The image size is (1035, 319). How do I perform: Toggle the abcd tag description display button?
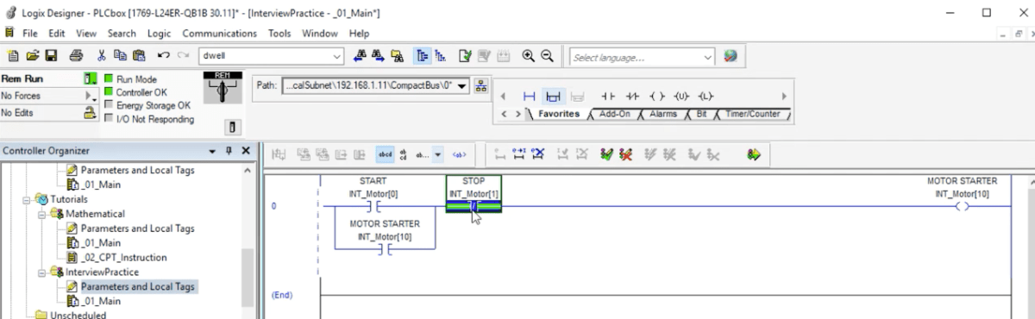click(x=386, y=155)
